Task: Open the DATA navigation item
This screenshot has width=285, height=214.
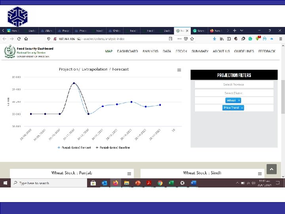Action: 167,51
